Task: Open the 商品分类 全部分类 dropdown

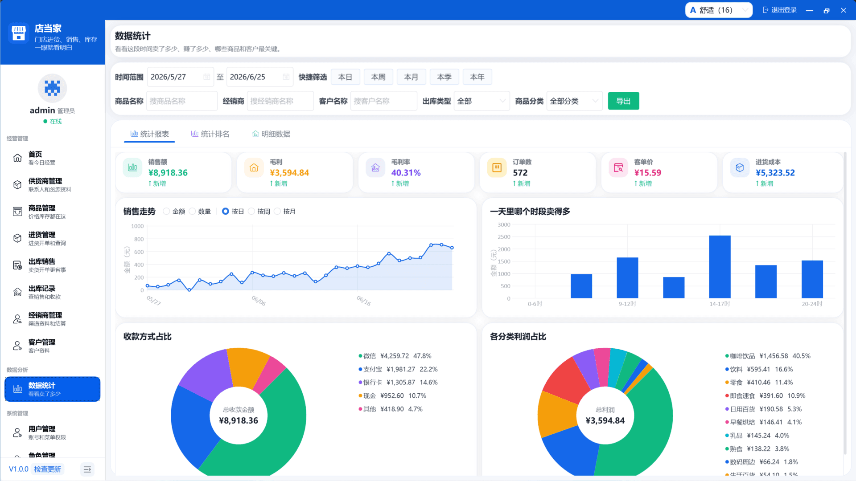Action: tap(574, 101)
